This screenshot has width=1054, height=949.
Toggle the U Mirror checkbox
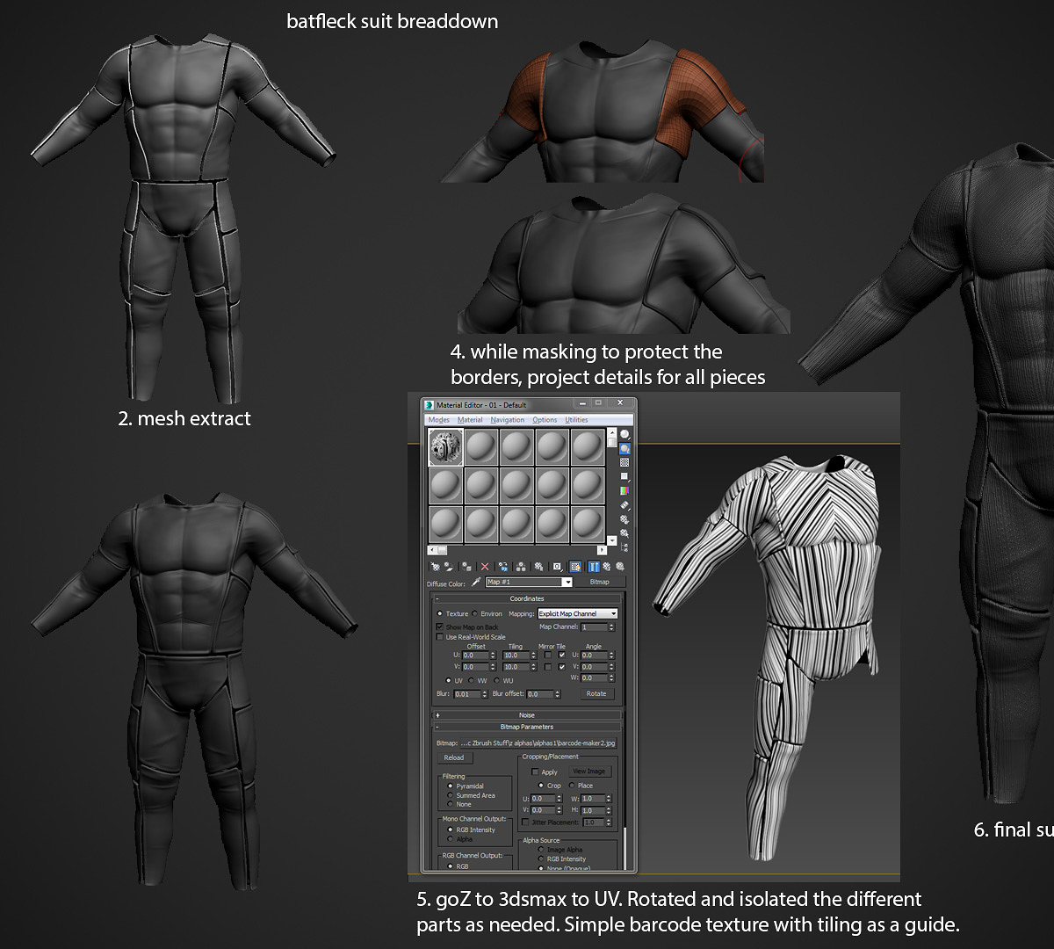pyautogui.click(x=548, y=655)
